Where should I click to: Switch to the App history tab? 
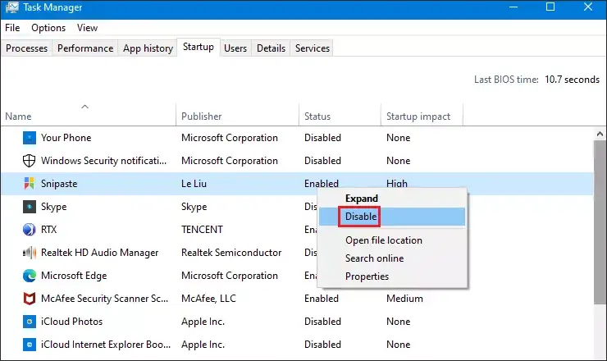(148, 48)
